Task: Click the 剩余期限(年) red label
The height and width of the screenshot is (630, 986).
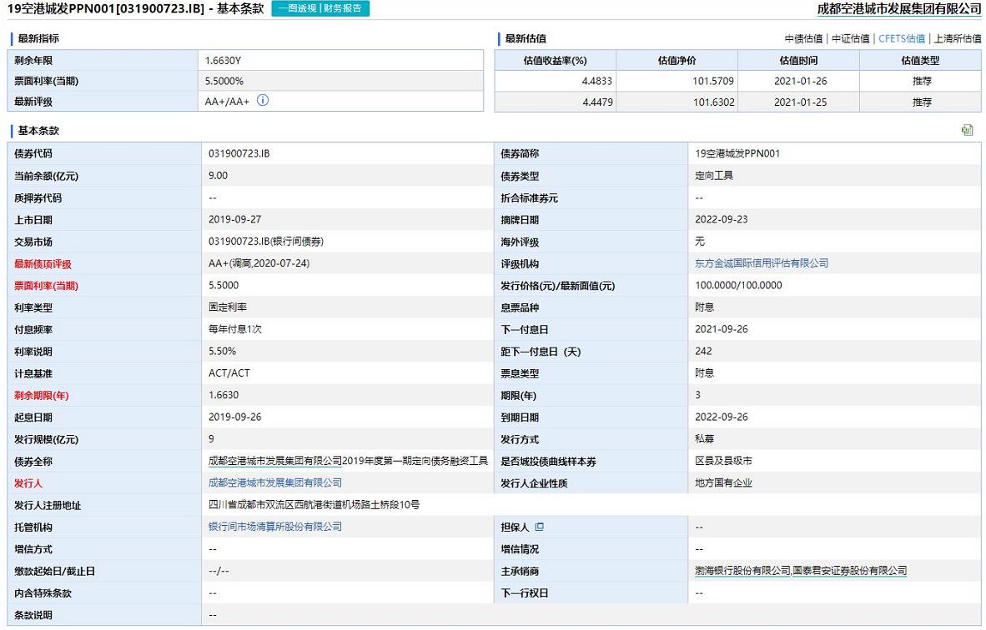Action: 42,396
